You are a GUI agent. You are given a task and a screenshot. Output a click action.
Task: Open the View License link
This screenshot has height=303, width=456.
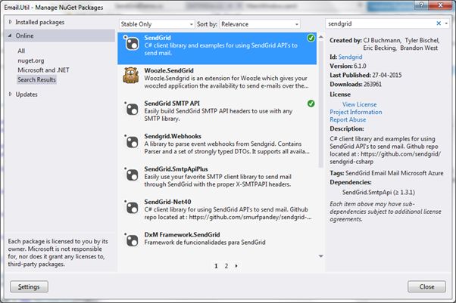pyautogui.click(x=360, y=104)
